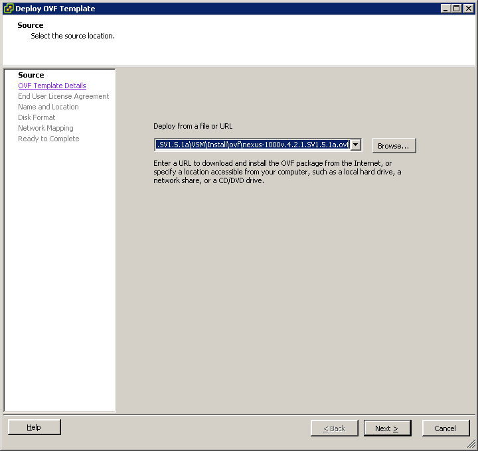Viewport: 478px width, 451px height.
Task: Open Help for the wizard
Action: pyautogui.click(x=34, y=427)
